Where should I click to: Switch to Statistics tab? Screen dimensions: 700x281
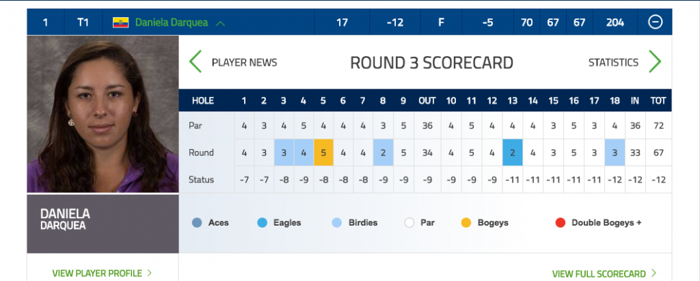[x=613, y=62]
